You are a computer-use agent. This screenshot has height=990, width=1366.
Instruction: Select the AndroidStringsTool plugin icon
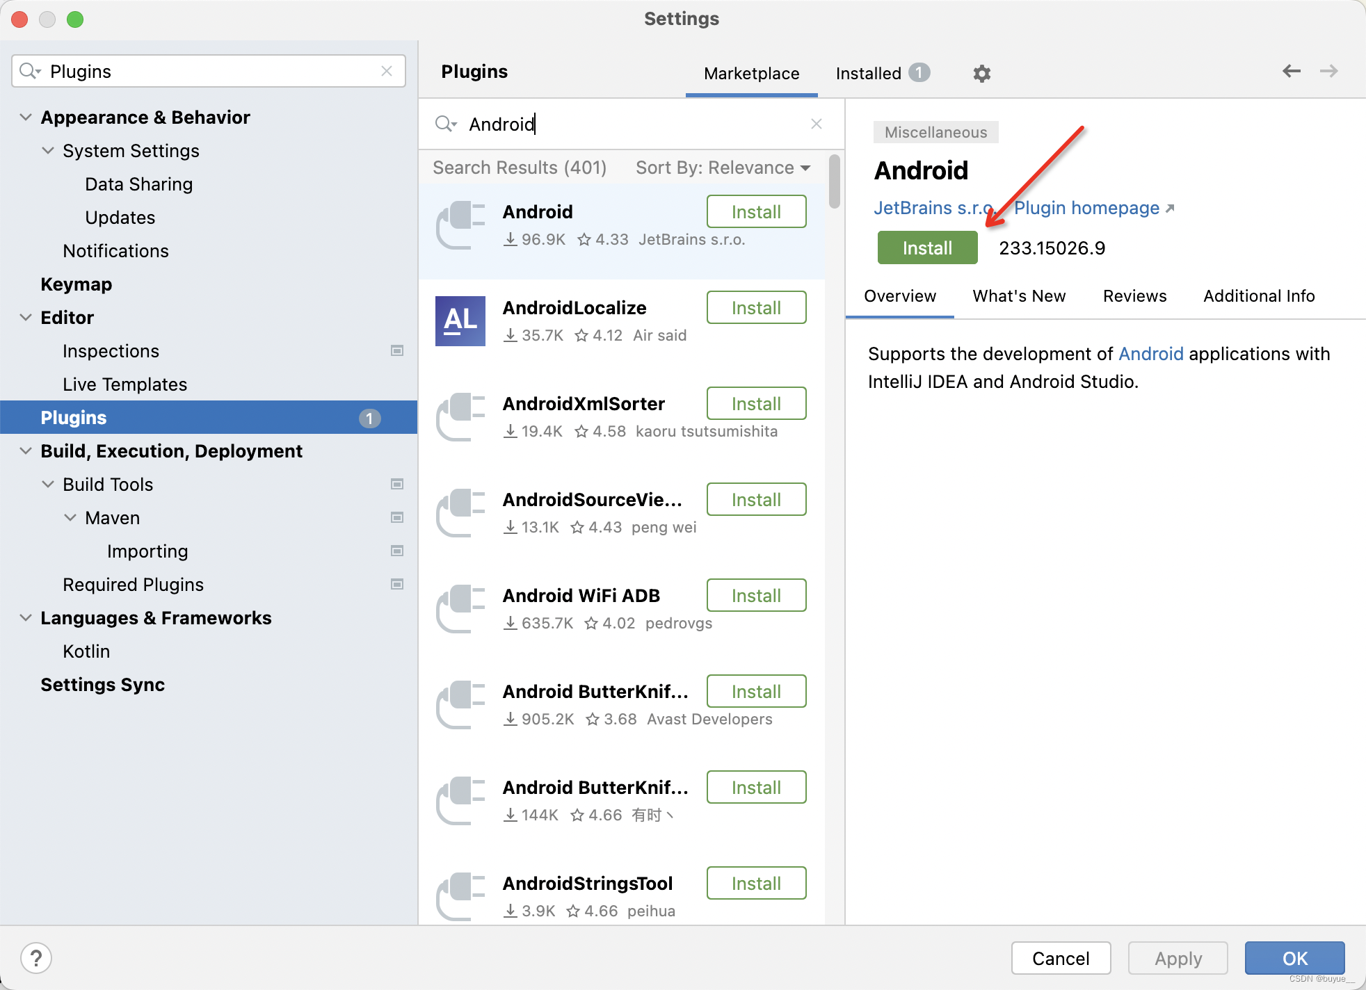coord(460,897)
